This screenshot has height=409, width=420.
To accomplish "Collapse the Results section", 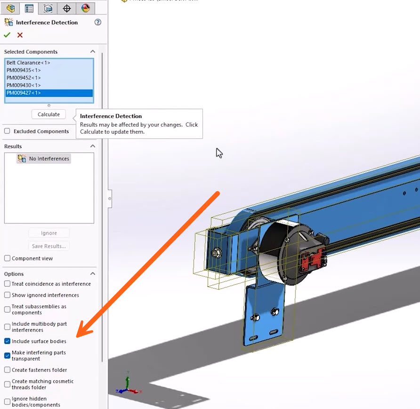I will [x=93, y=146].
